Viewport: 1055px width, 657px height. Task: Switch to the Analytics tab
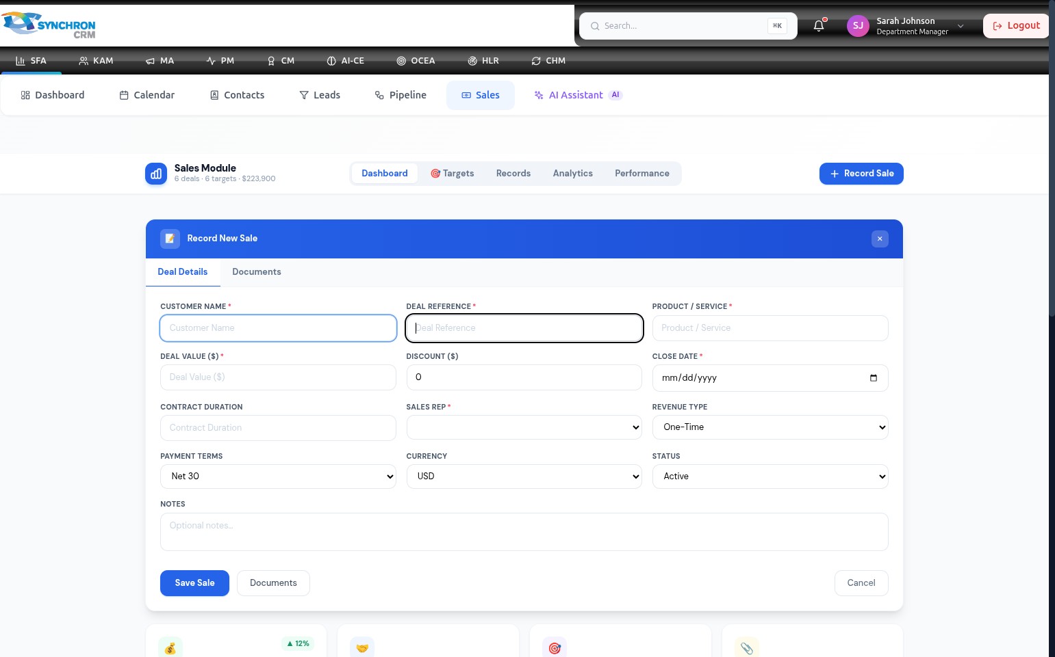pyautogui.click(x=573, y=174)
